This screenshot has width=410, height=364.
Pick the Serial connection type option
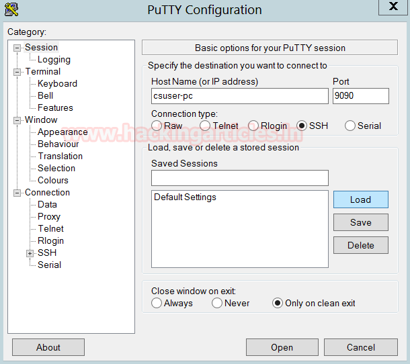[350, 126]
